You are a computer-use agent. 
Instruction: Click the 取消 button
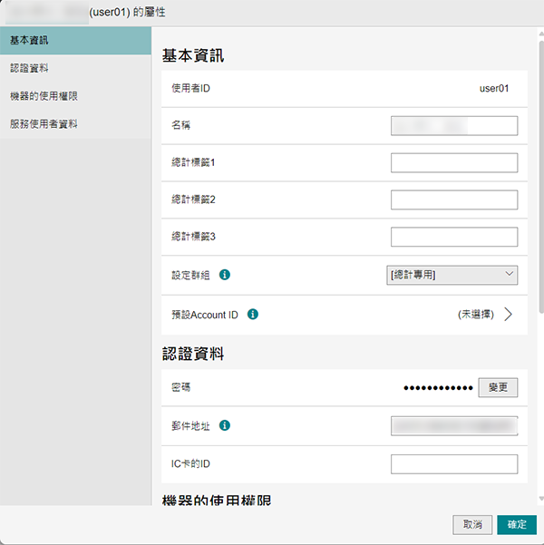pos(472,524)
